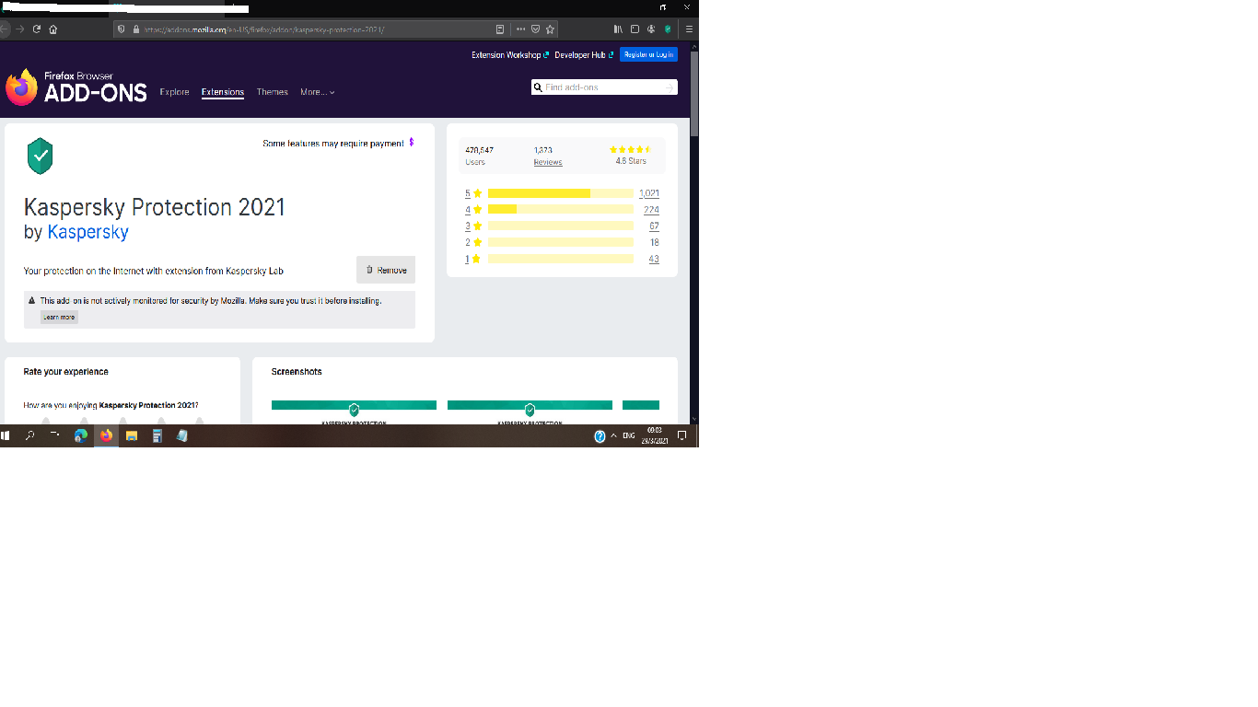The image size is (1258, 707).
Task: Click the warning triangle in security notice
Action: [32, 301]
